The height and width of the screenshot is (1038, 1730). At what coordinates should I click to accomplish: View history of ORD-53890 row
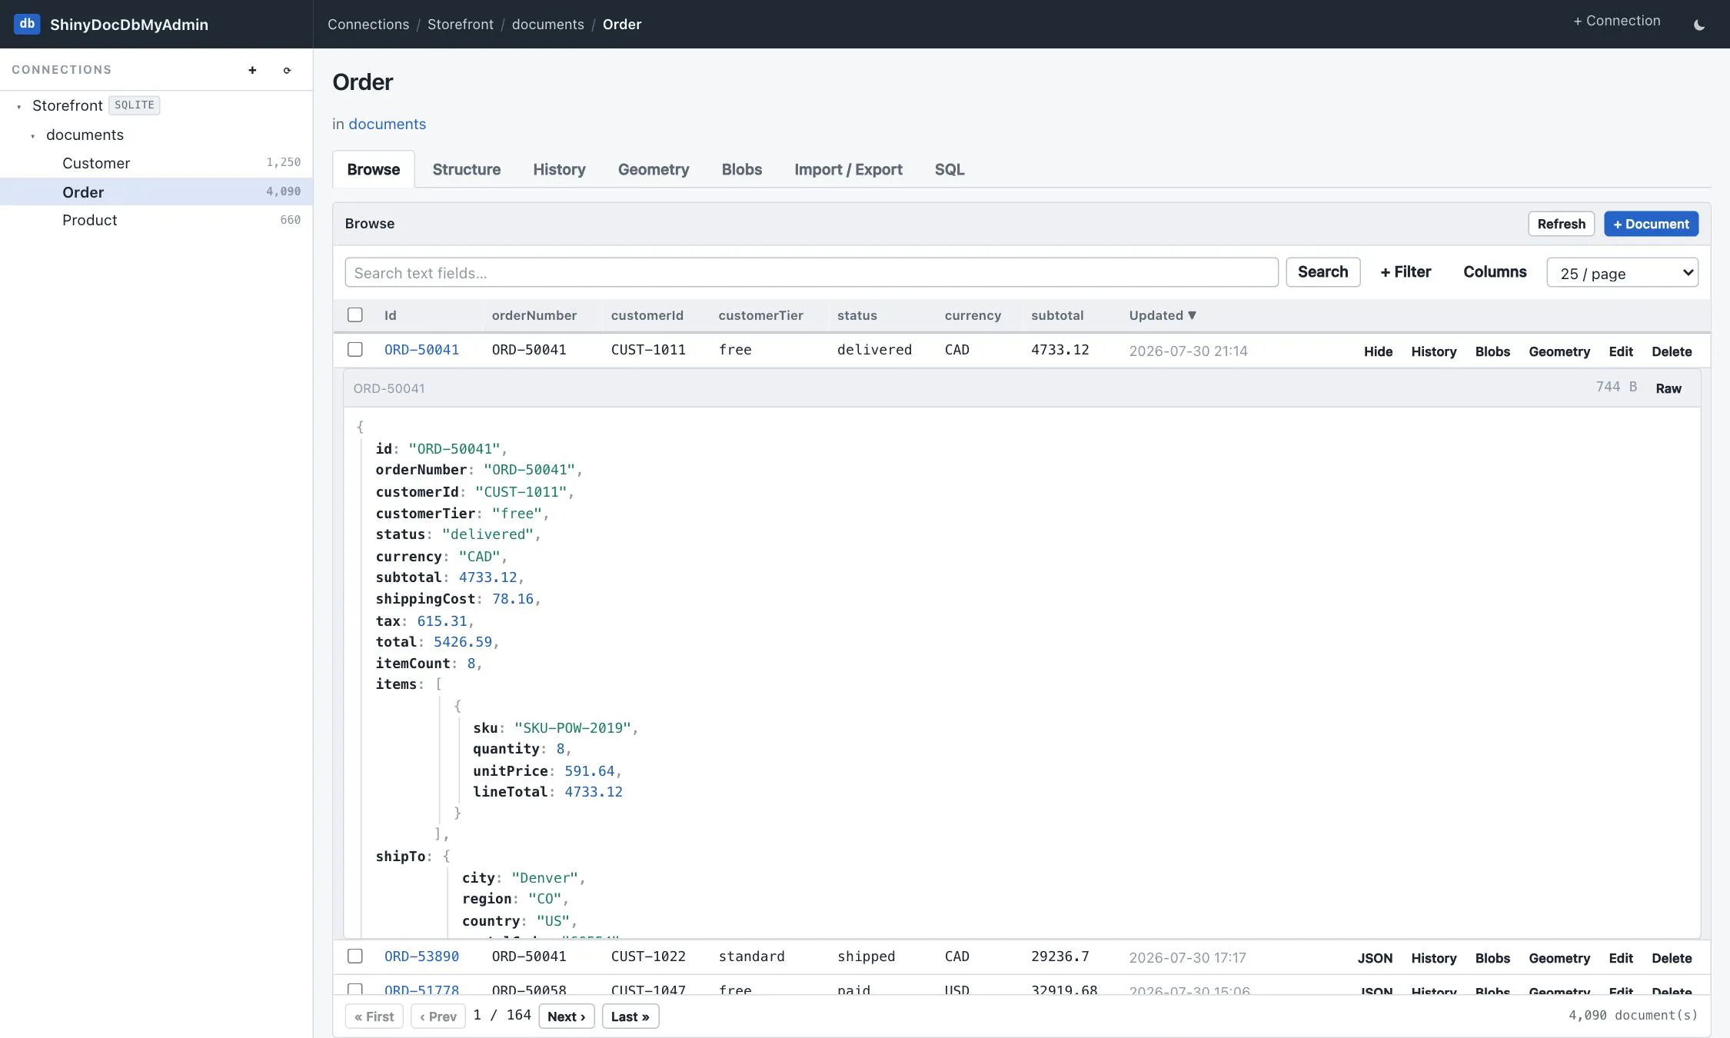[1434, 958]
